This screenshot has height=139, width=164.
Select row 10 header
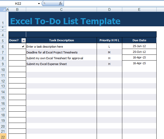(3, 70)
